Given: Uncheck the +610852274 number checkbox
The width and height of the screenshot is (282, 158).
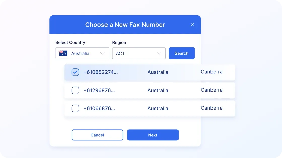Looking at the screenshot, I should point(75,72).
